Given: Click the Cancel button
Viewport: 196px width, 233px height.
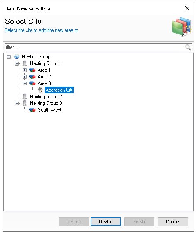Looking at the screenshot, I should point(173,221).
